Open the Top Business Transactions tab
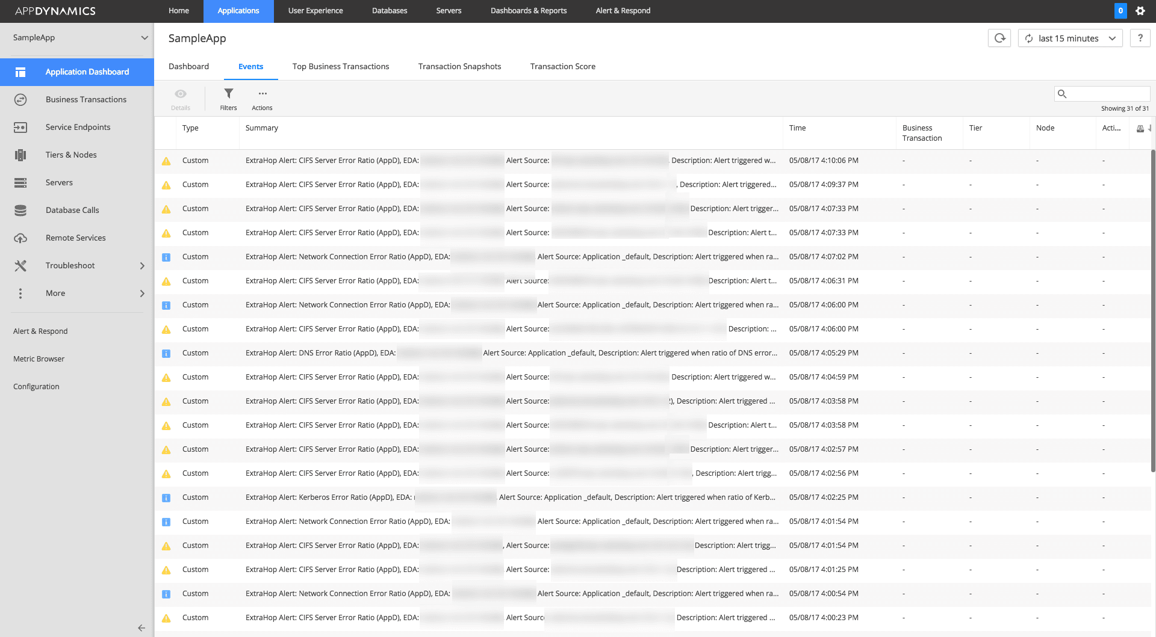 coord(341,67)
